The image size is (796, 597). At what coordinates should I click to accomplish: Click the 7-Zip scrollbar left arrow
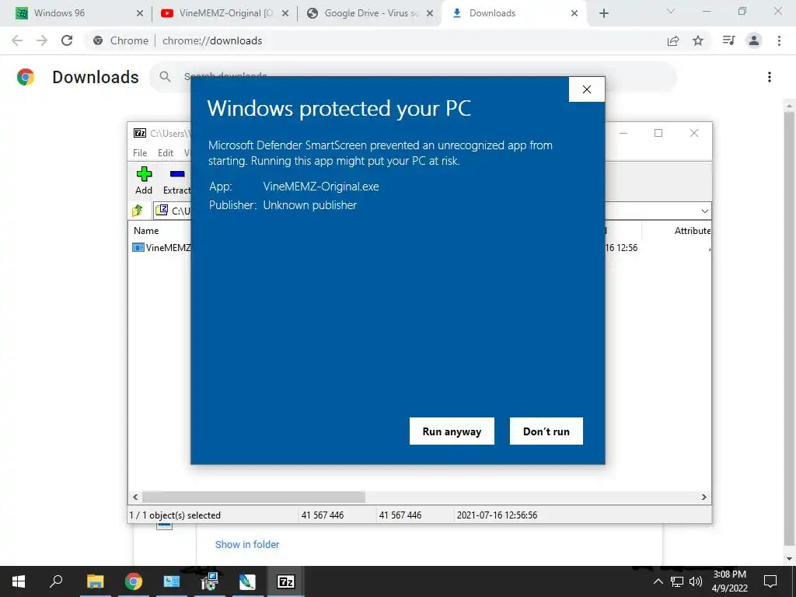[135, 497]
